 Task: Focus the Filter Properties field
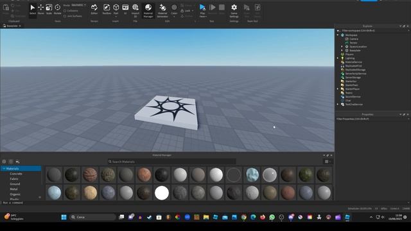click(372, 119)
